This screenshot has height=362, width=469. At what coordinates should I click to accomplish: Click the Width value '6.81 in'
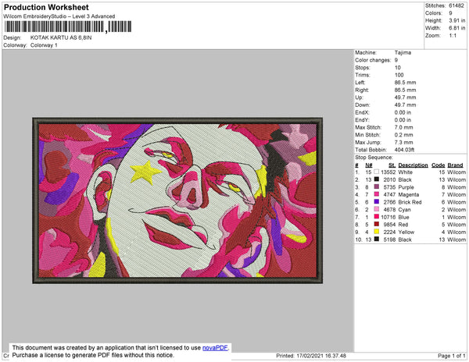pyautogui.click(x=457, y=28)
